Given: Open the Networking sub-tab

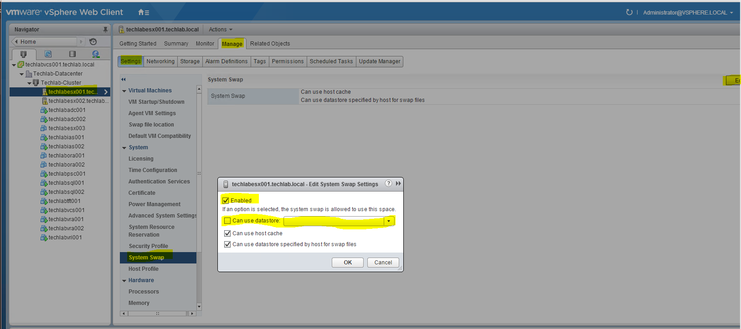Looking at the screenshot, I should pyautogui.click(x=160, y=61).
